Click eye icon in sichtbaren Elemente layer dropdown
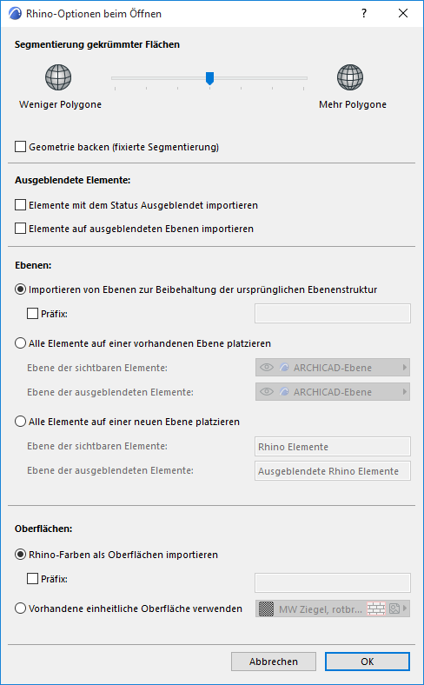Screen dimensions: 424x685 (x=267, y=368)
